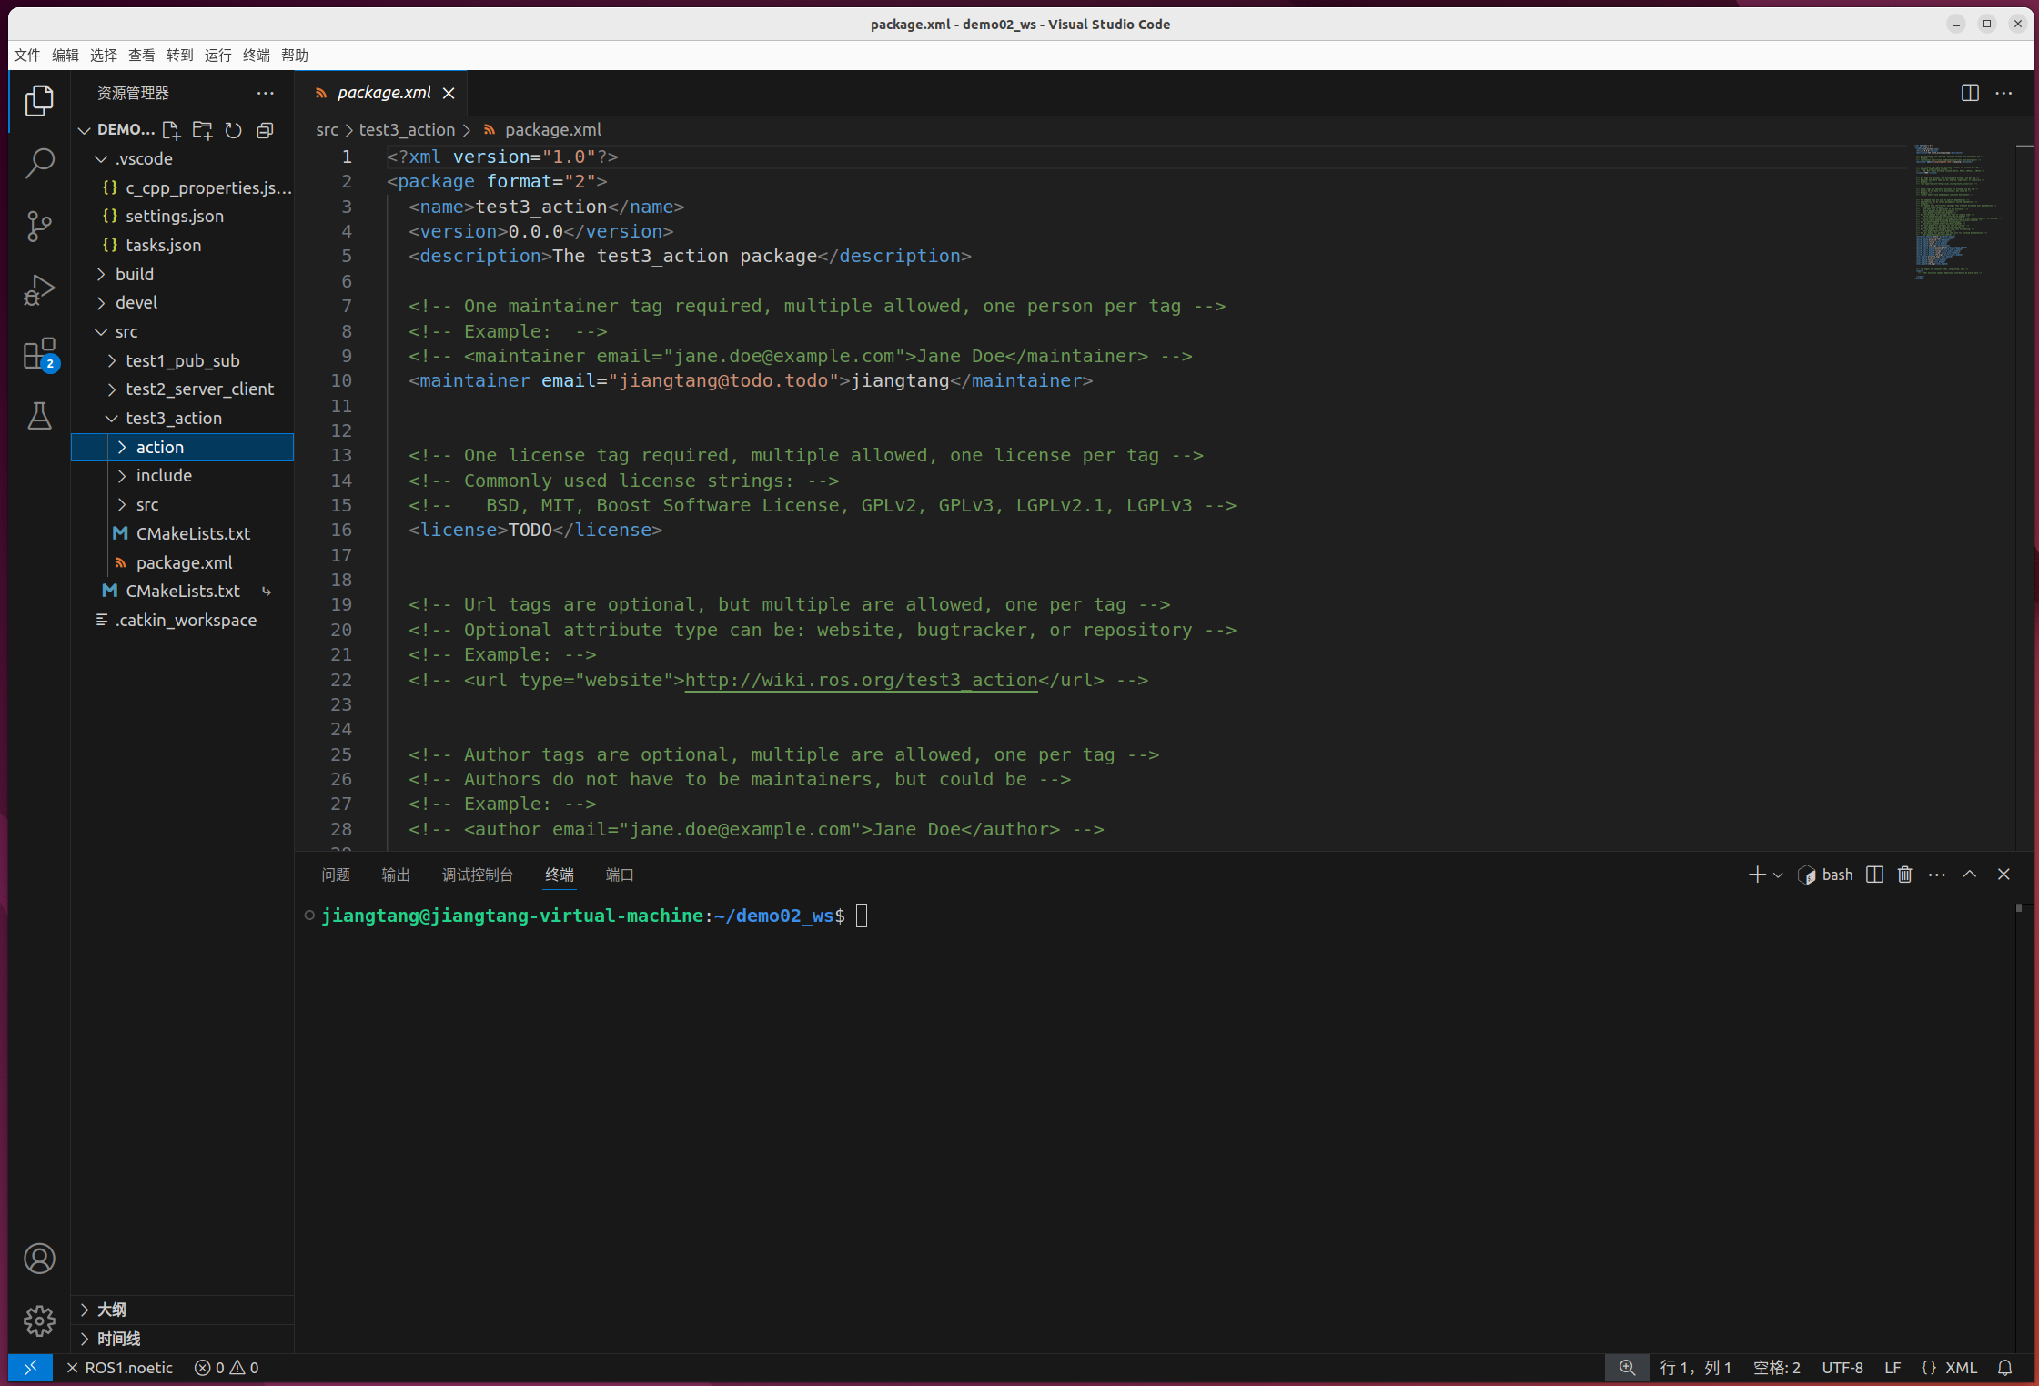Expand the include folder

164,475
